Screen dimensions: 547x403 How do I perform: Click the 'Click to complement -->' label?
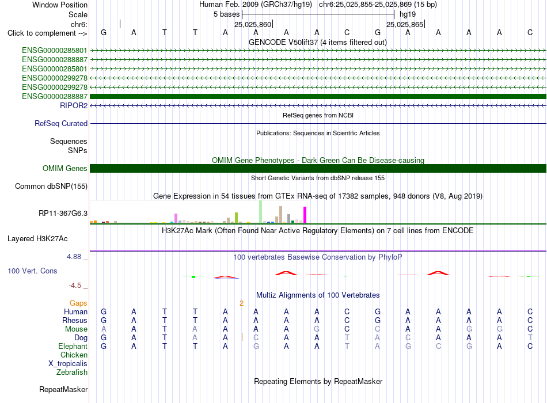pos(47,33)
